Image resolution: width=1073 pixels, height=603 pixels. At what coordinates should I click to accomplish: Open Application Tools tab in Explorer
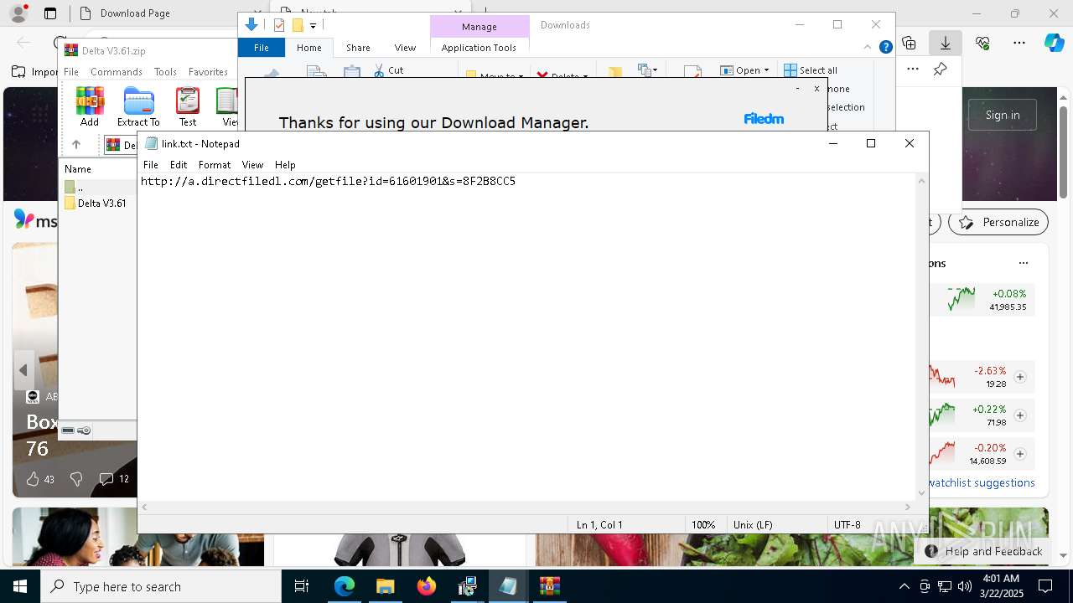pyautogui.click(x=479, y=48)
